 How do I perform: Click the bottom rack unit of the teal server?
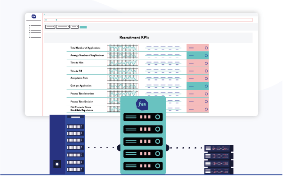[143, 166]
